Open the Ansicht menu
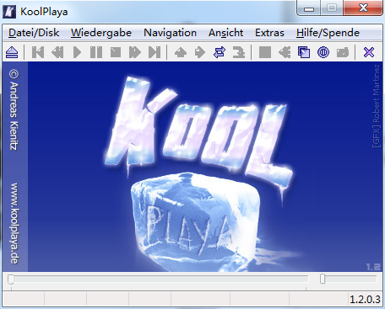This screenshot has width=385, height=309. point(225,33)
